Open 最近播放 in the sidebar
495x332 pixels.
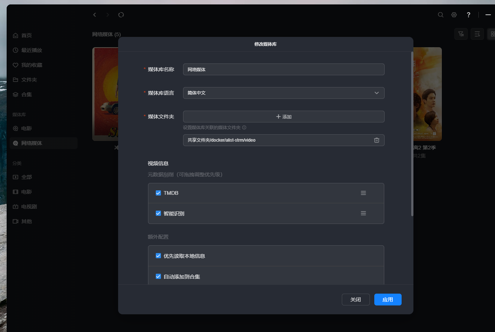[27, 50]
